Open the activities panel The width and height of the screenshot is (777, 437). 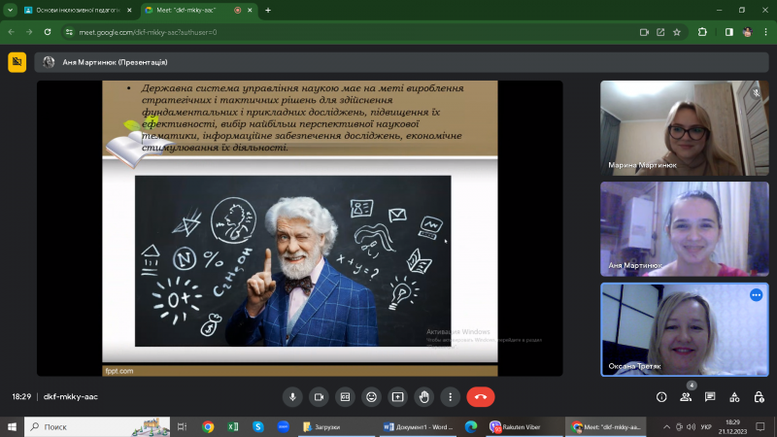tap(734, 396)
